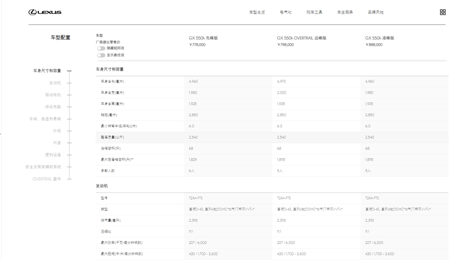
Task: Jump to 发动机 section in sidebar
Action: coord(55,83)
